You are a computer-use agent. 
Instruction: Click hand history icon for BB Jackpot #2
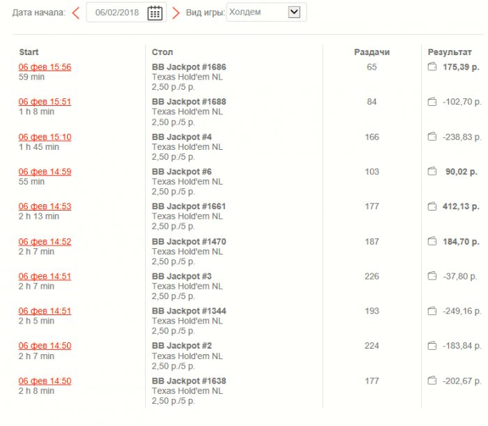coord(432,346)
